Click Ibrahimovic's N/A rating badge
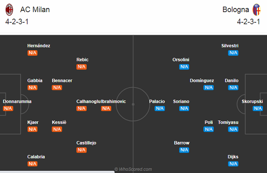This screenshot has height=173, width=267. pos(106,109)
